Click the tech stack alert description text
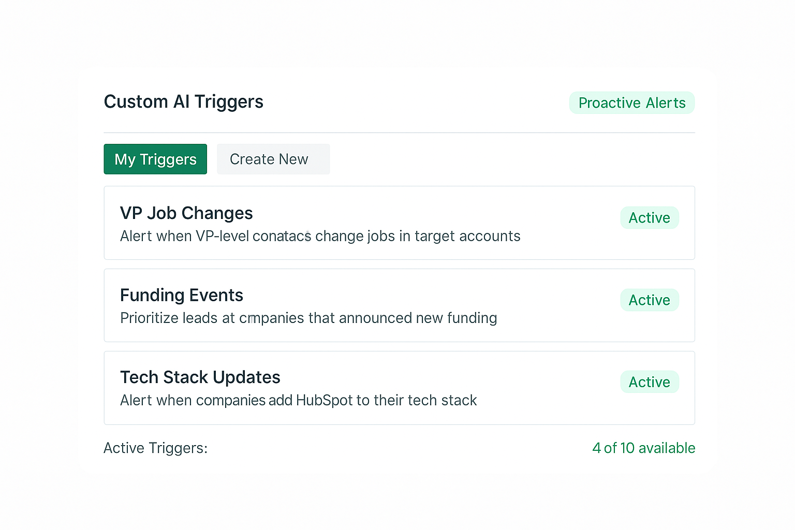The image size is (795, 530). [x=298, y=401]
